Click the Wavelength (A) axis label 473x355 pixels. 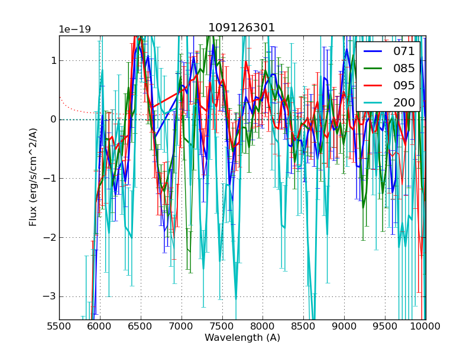[242, 338]
